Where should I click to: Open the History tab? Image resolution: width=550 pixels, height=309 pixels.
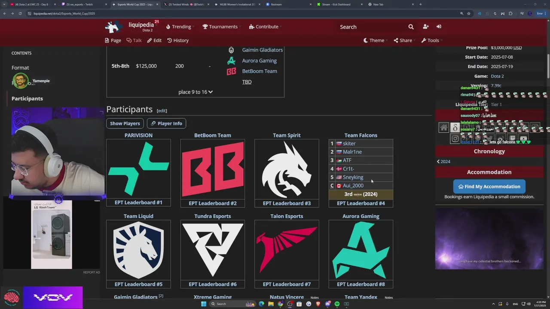point(178,40)
